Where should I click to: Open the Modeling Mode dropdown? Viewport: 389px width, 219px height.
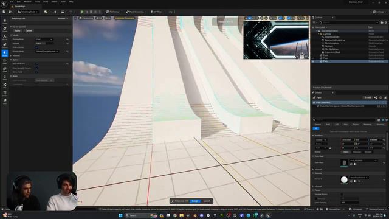(29, 12)
